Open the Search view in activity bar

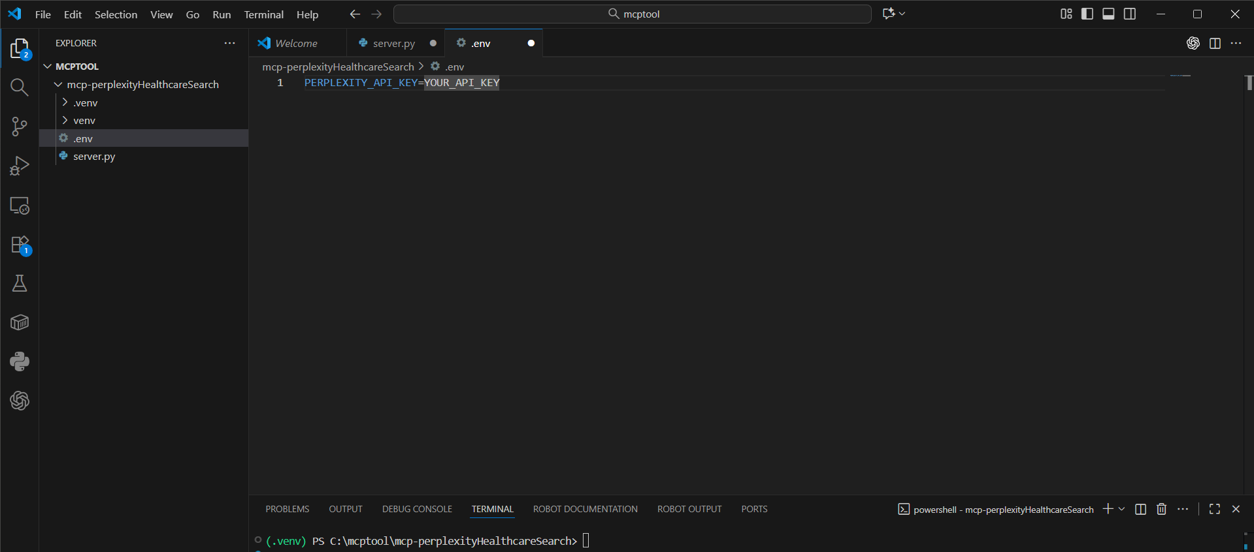point(20,87)
